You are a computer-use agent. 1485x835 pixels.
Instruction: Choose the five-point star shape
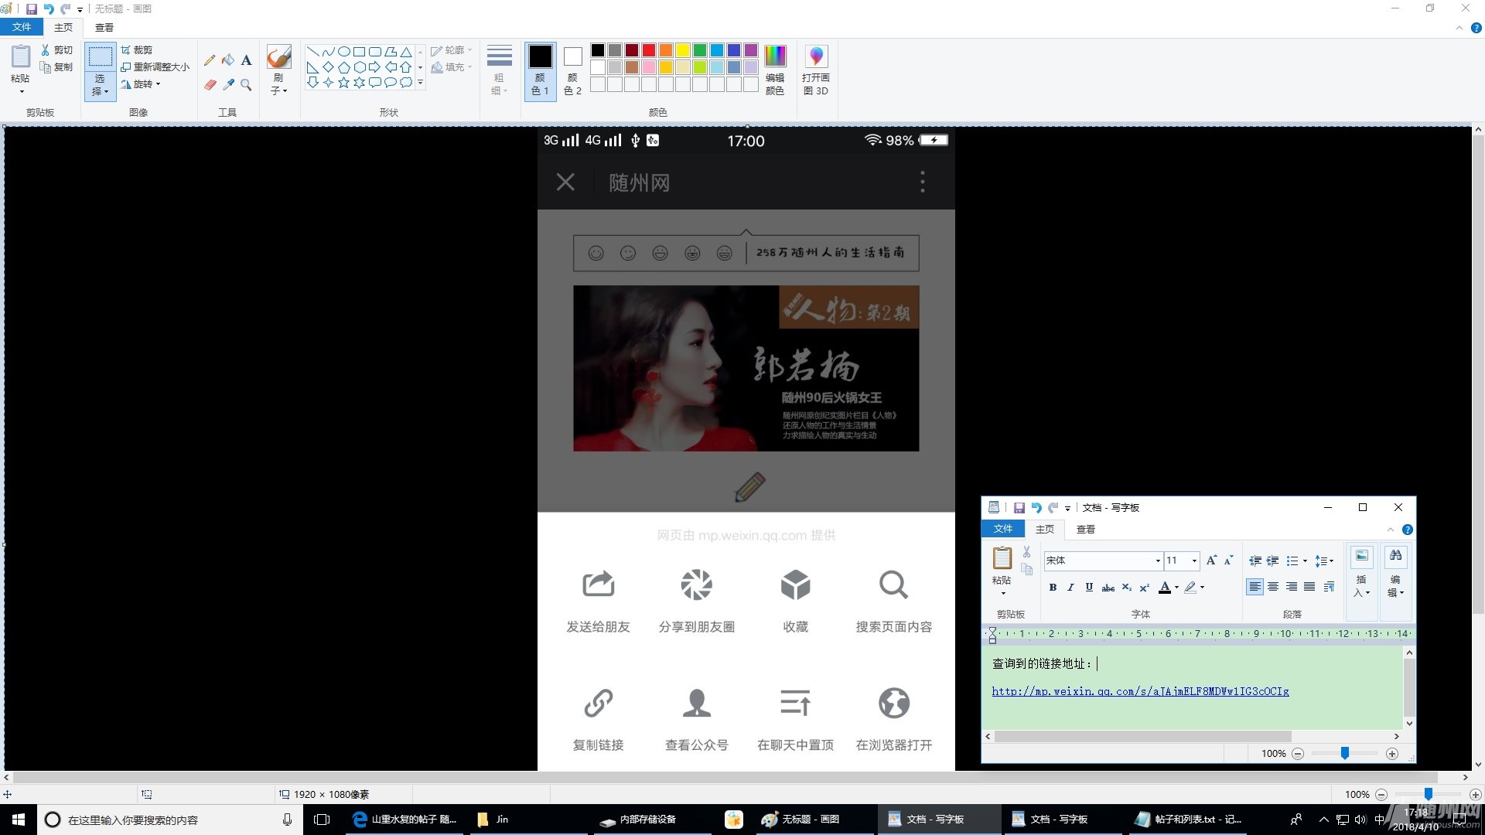[344, 82]
